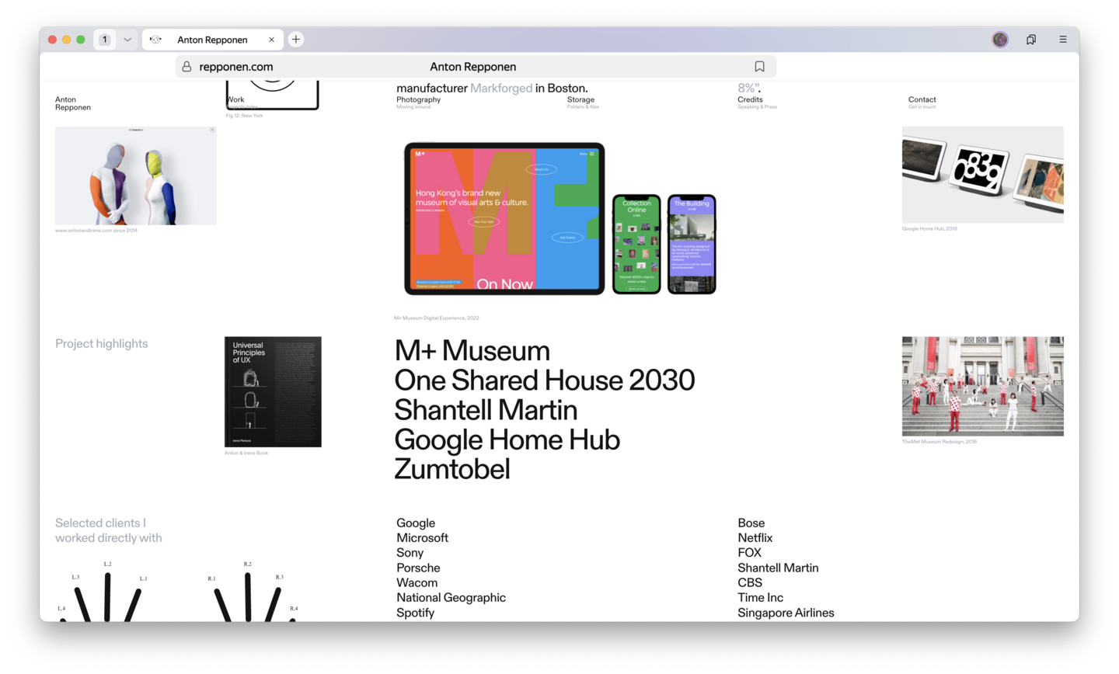Click the 'www.antonandirene.com since 2014' caption
This screenshot has width=1119, height=674.
[96, 231]
